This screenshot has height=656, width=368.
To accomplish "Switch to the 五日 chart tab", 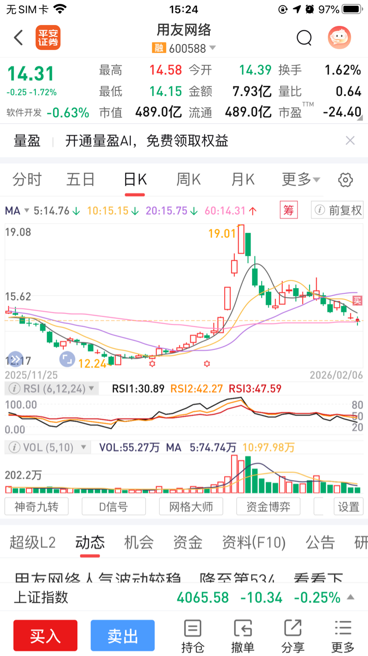I will click(80, 180).
